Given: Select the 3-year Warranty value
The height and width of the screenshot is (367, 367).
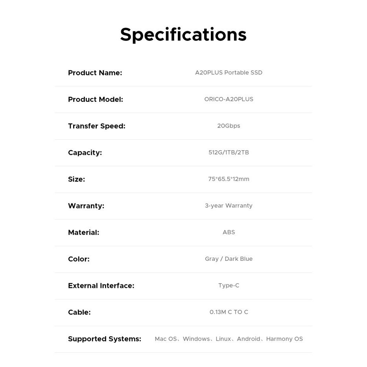Looking at the screenshot, I should click(x=229, y=206).
